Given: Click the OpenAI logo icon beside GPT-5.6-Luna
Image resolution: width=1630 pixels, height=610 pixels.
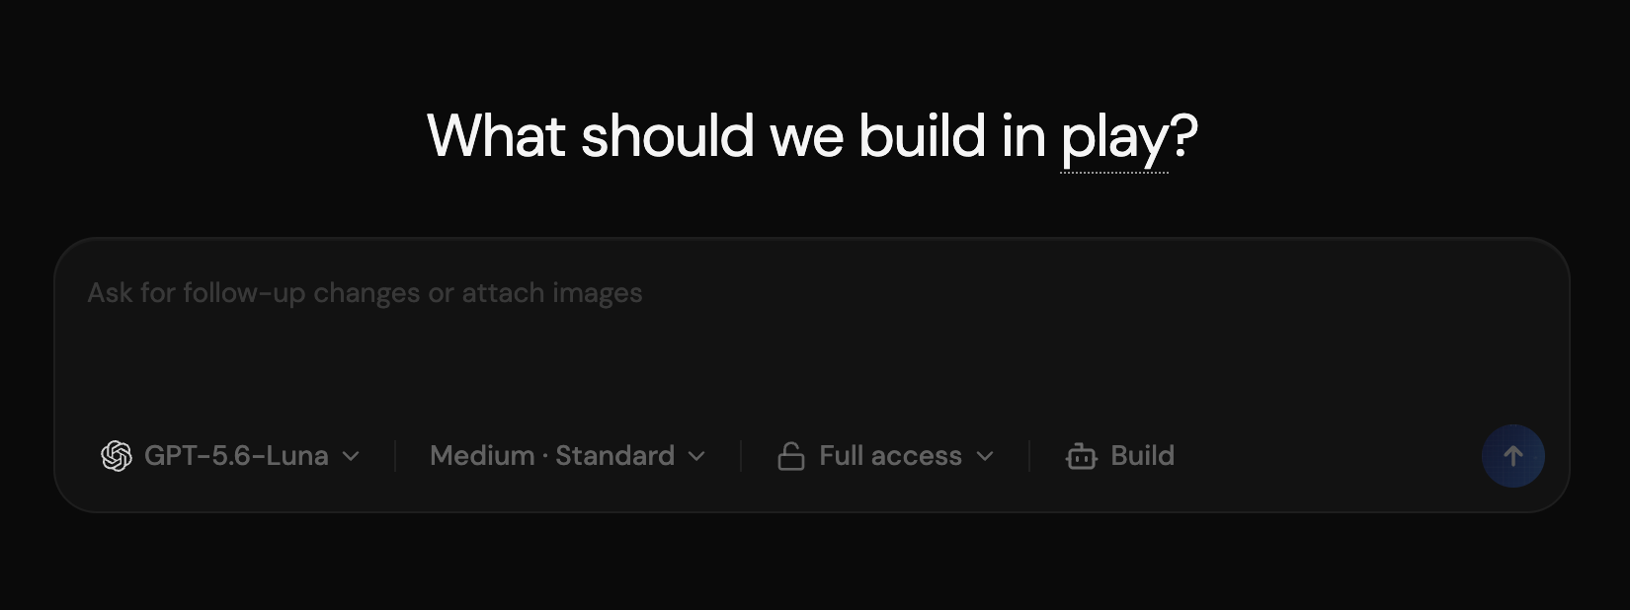Looking at the screenshot, I should tap(117, 456).
